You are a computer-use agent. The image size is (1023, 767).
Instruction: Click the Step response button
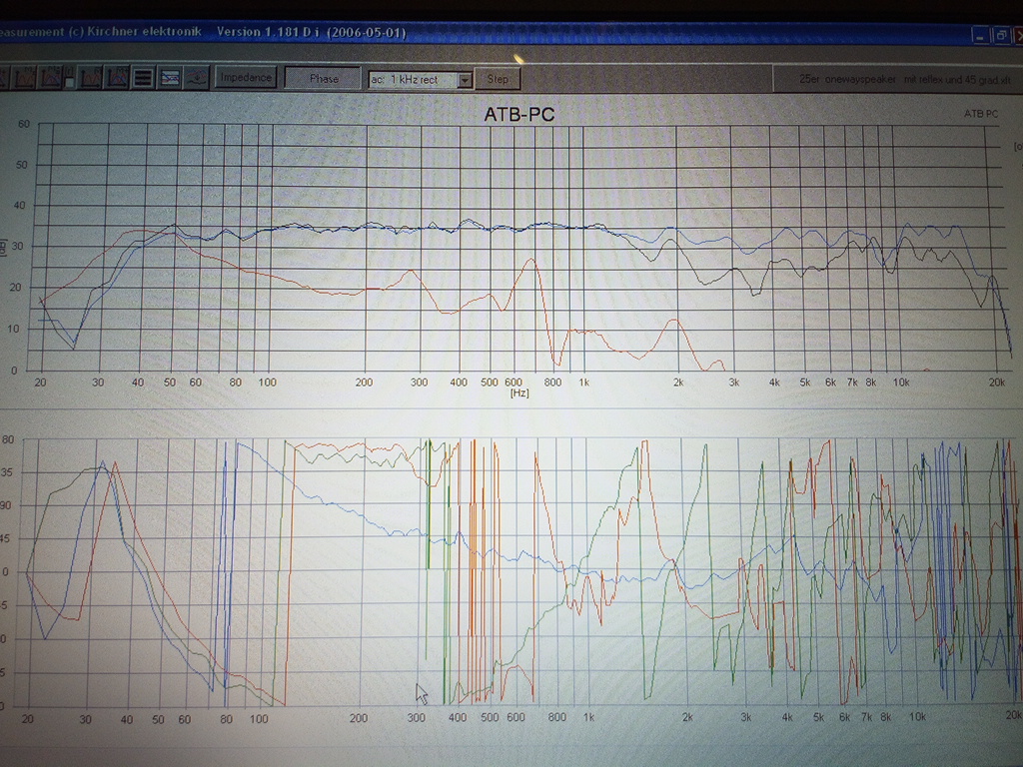click(x=498, y=79)
